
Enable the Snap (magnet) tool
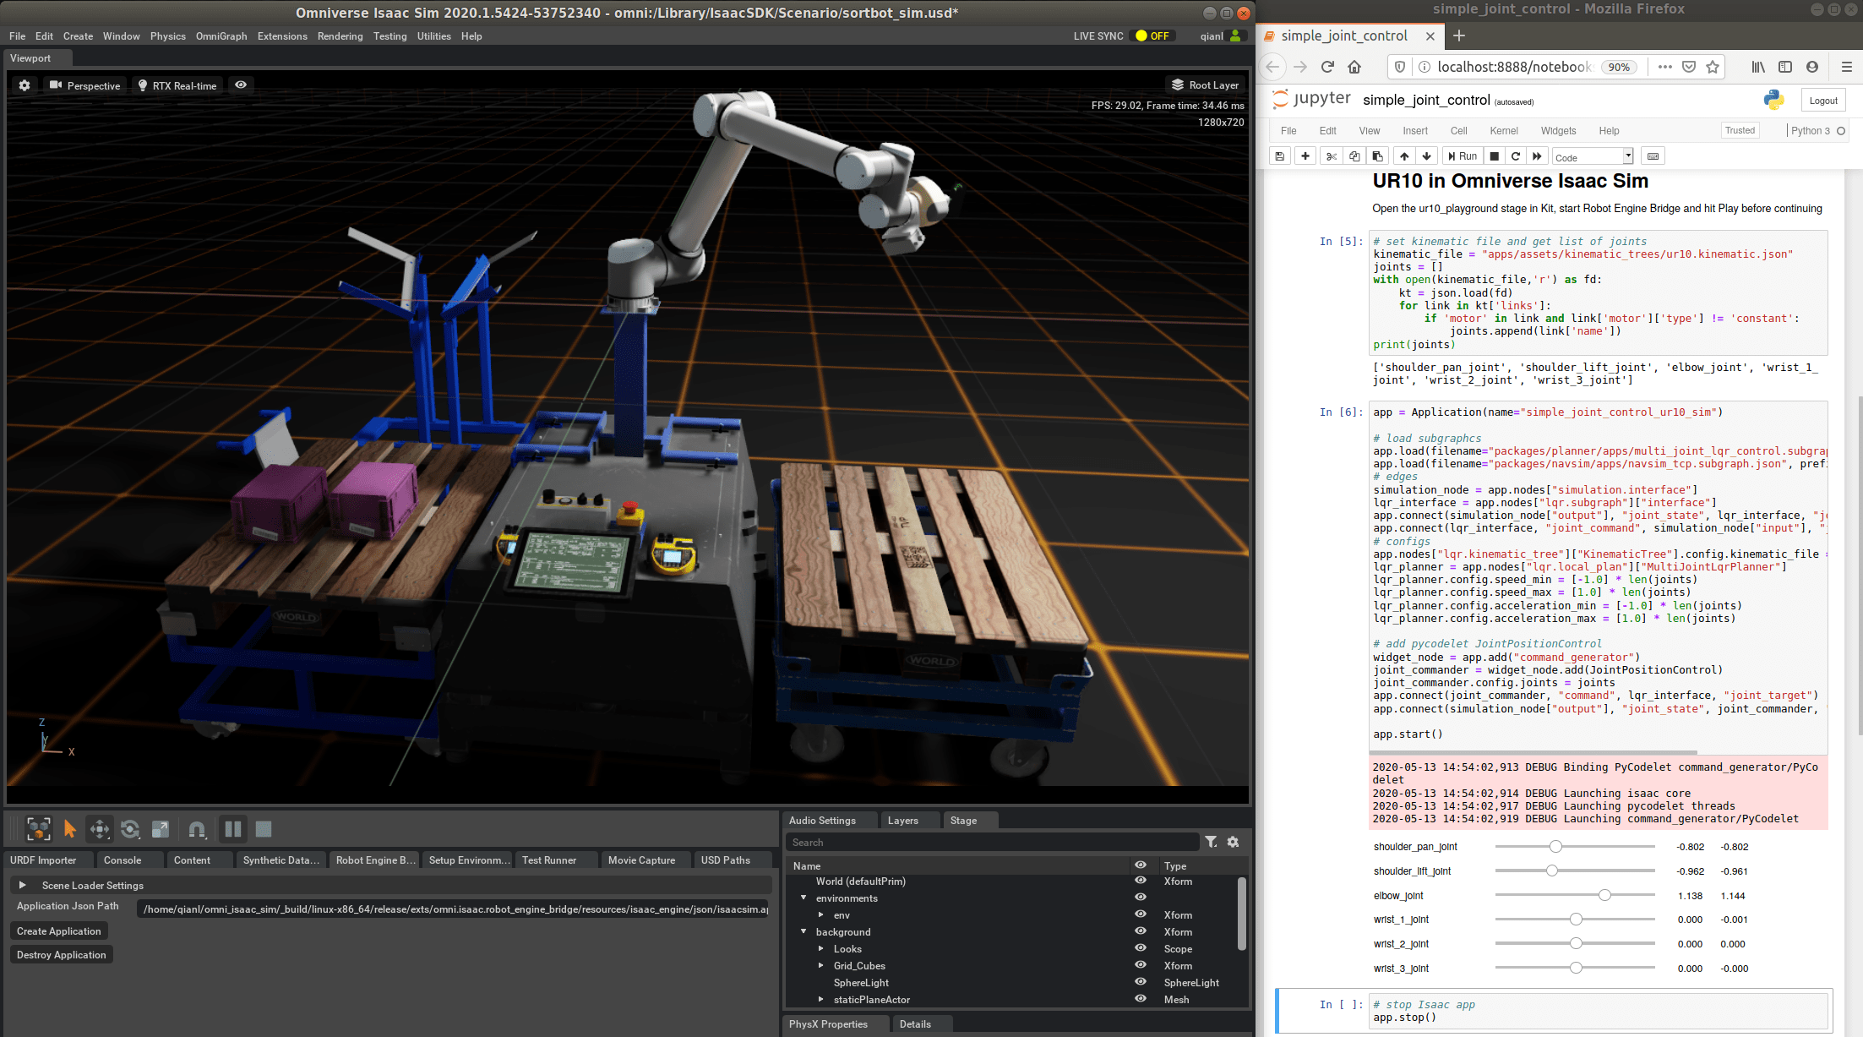click(196, 829)
